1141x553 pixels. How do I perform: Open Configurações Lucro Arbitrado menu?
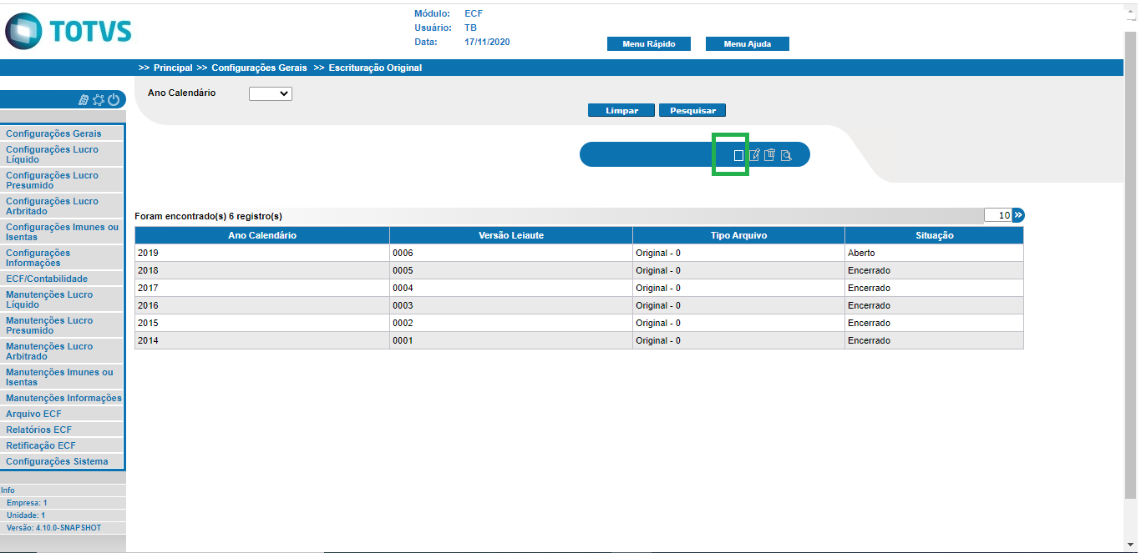63,206
